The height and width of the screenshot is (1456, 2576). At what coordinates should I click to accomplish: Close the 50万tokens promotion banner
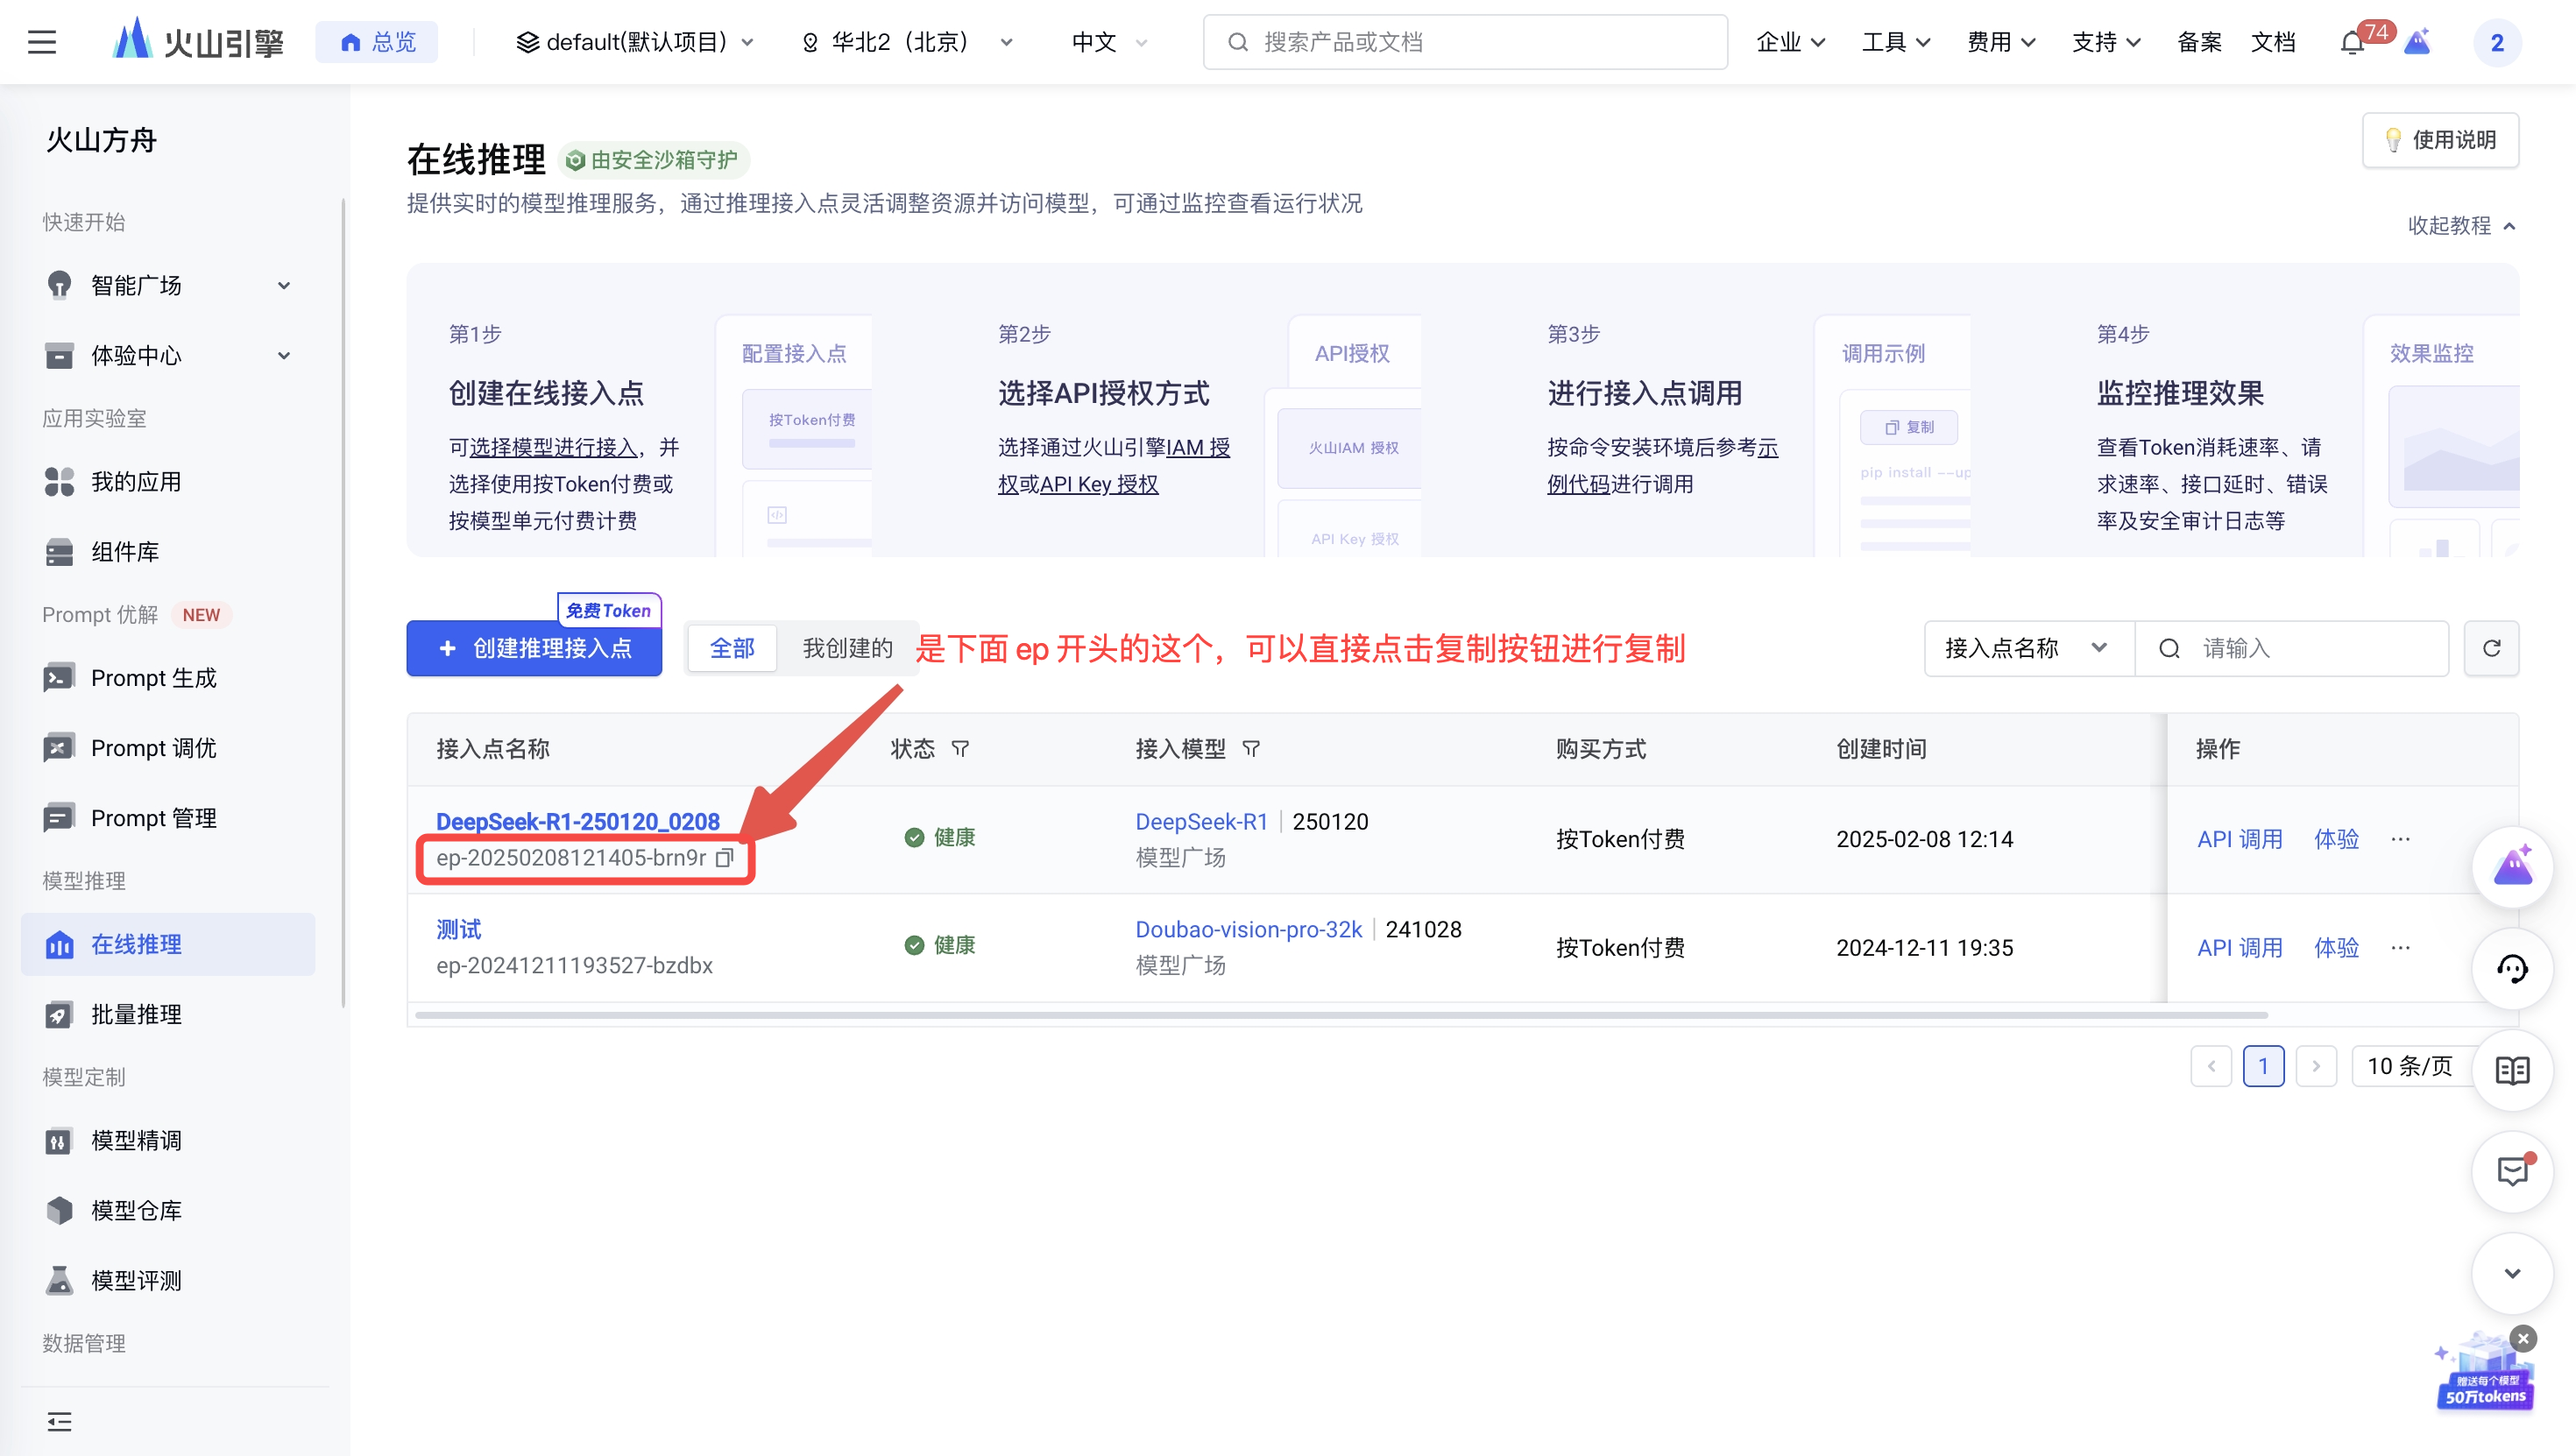[x=2523, y=1338]
